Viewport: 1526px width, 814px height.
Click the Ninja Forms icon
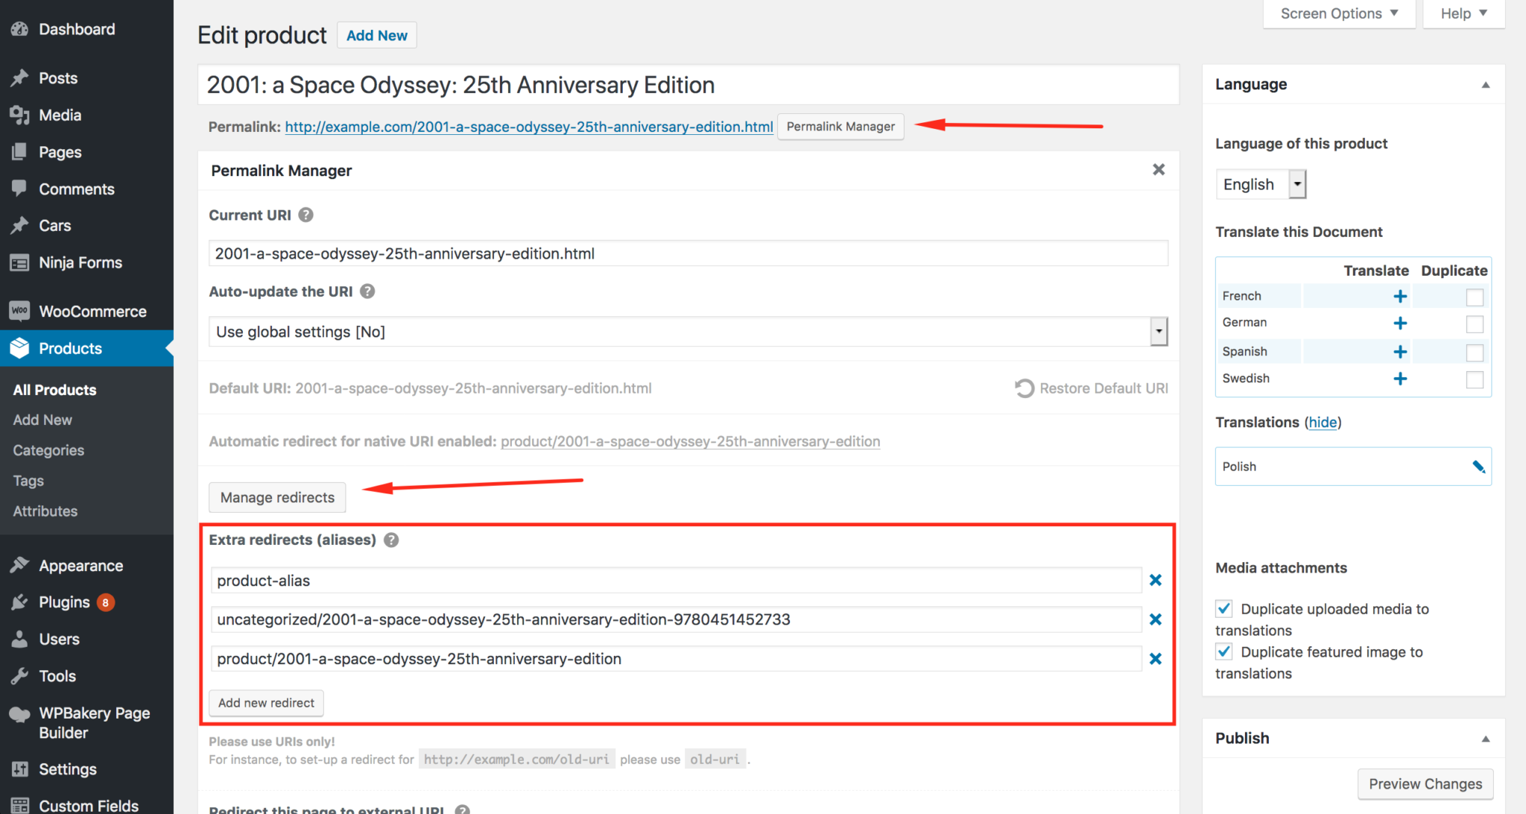19,262
